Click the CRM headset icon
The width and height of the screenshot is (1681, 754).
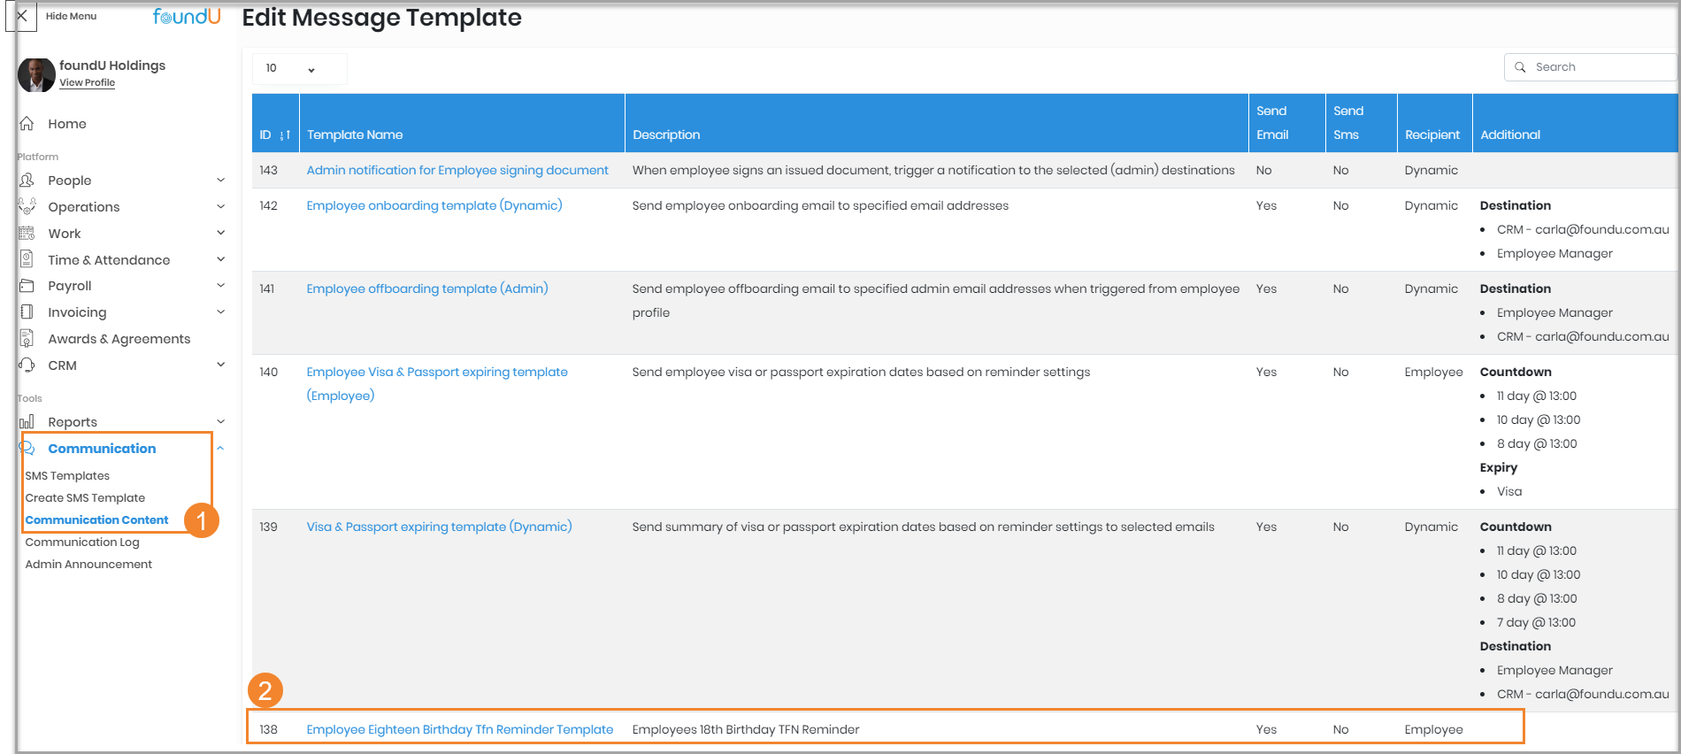[x=27, y=365]
